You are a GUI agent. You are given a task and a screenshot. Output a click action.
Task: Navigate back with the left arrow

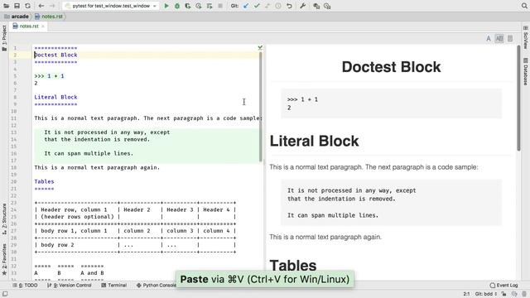click(x=41, y=6)
